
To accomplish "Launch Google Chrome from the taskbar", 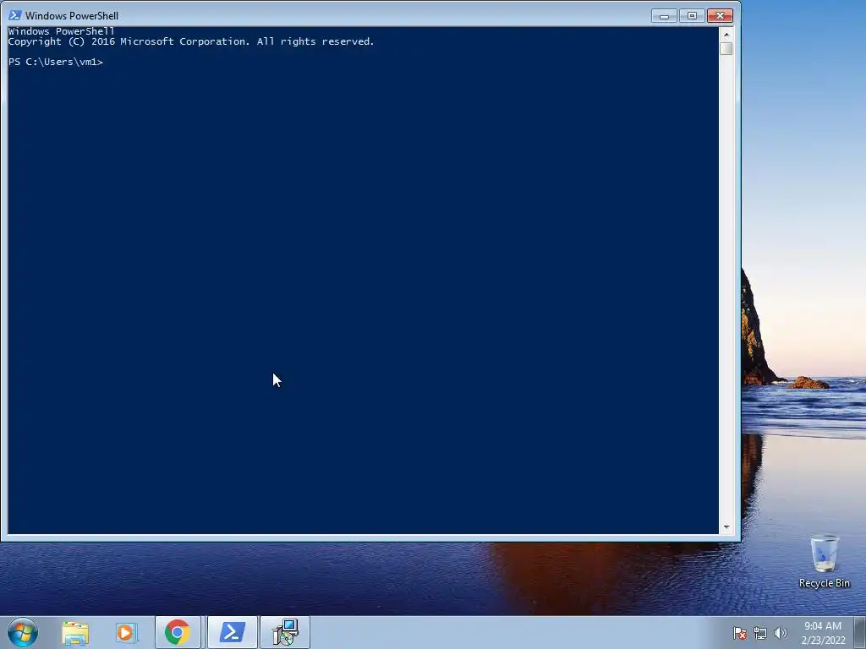I will 178,632.
